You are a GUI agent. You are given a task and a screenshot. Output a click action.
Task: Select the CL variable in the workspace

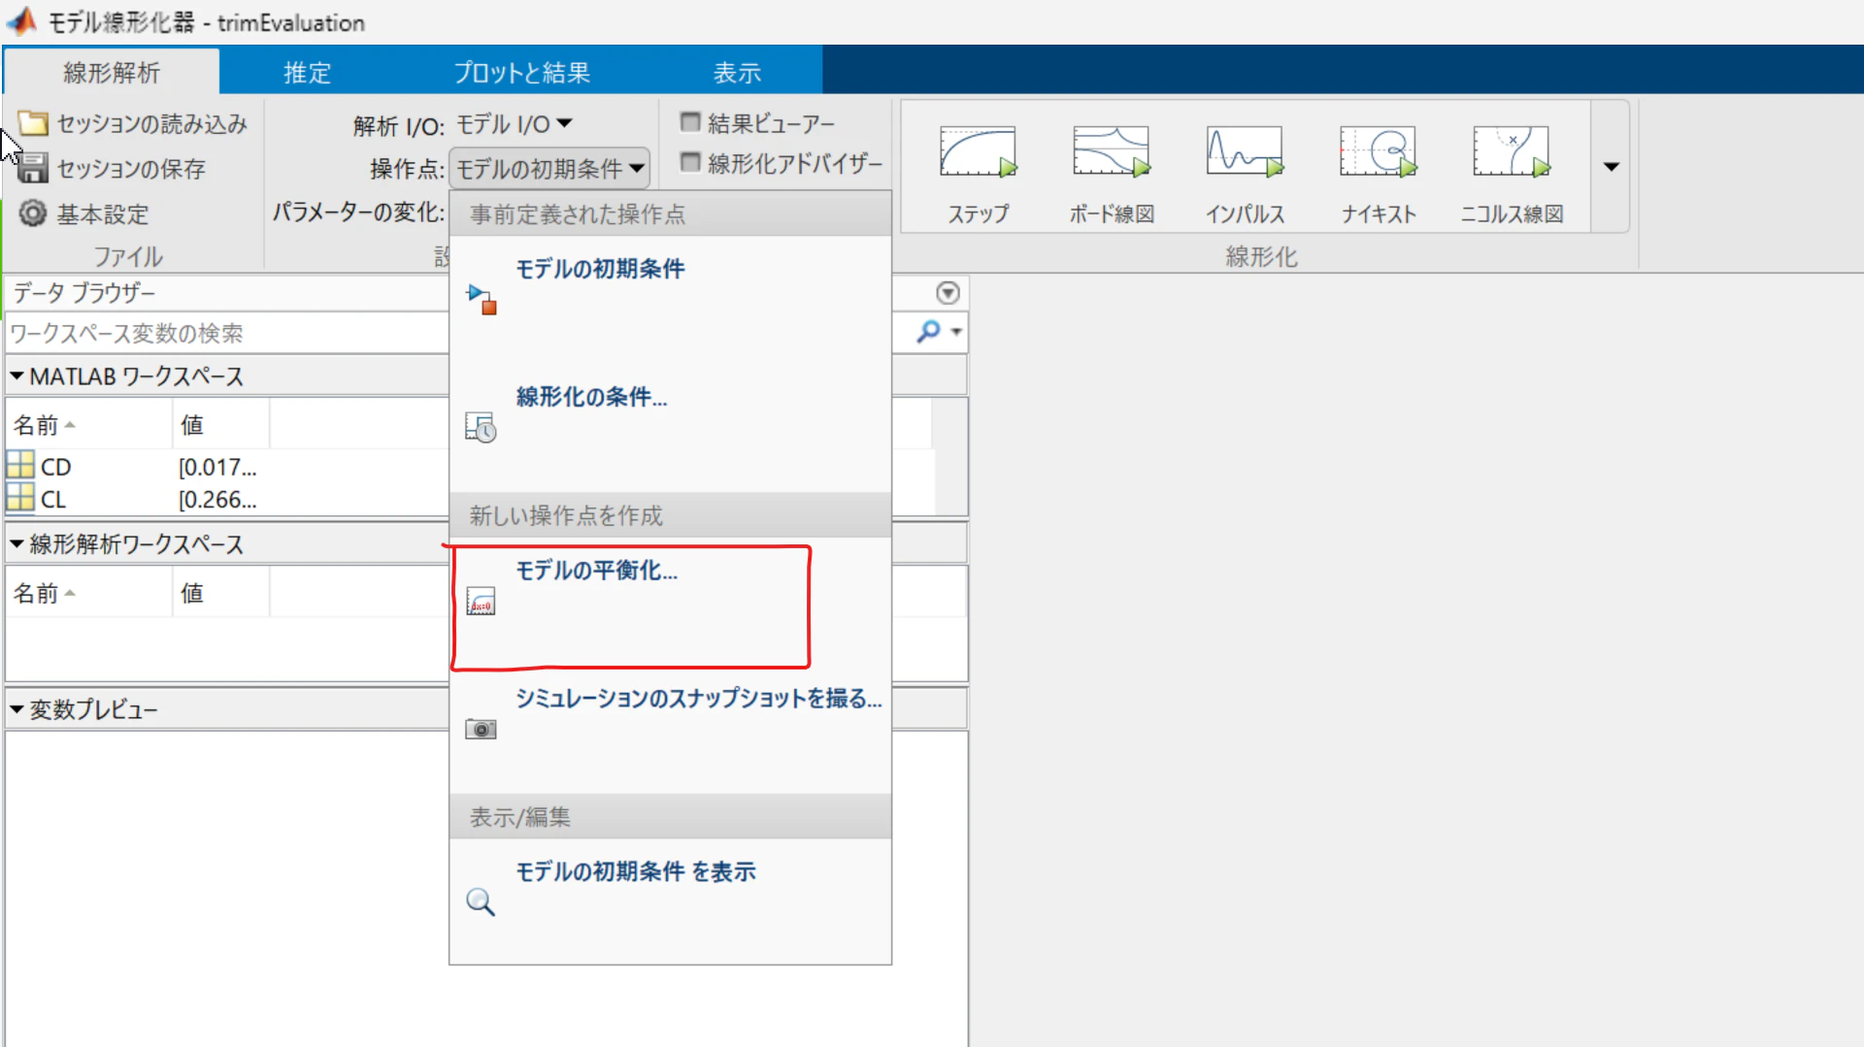(x=55, y=499)
